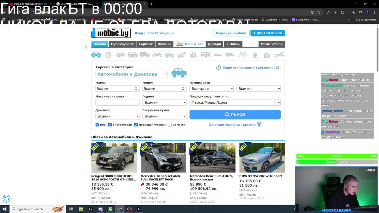Select the bicycles category icon

click(243, 55)
